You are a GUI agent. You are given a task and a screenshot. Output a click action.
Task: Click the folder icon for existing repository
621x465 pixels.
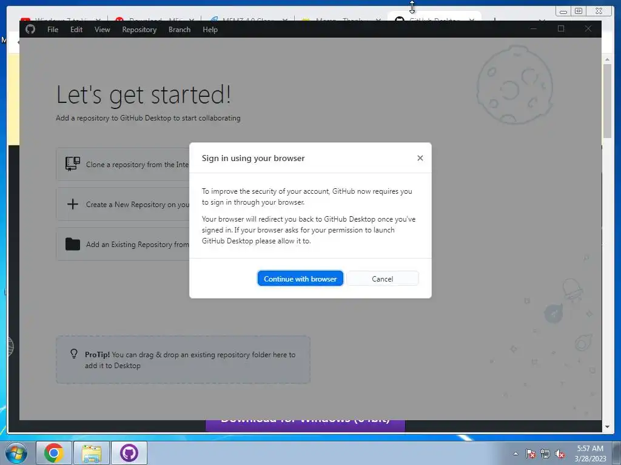click(73, 244)
